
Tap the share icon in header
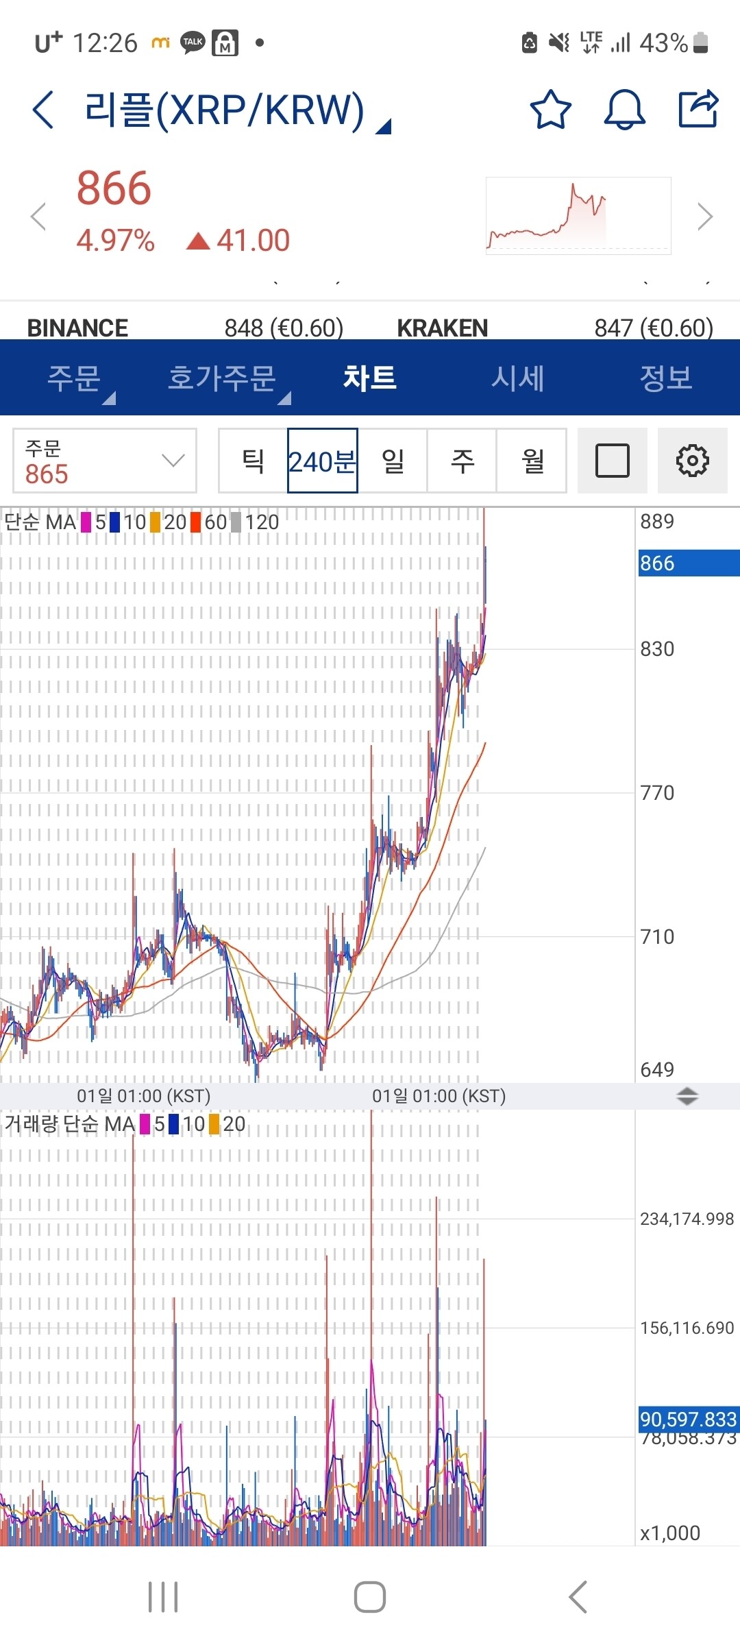coord(698,110)
